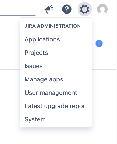The width and height of the screenshot is (117, 144).
Task: Focus the search input field
Action: (18, 9)
